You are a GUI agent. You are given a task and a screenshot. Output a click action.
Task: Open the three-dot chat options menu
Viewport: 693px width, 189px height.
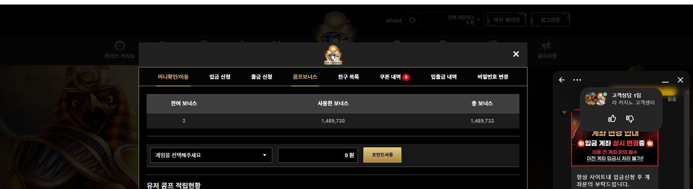click(577, 80)
